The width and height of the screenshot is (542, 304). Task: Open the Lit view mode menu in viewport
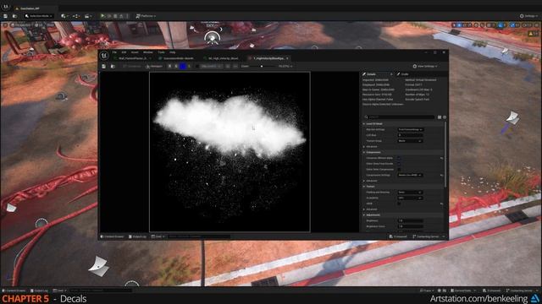click(x=40, y=25)
